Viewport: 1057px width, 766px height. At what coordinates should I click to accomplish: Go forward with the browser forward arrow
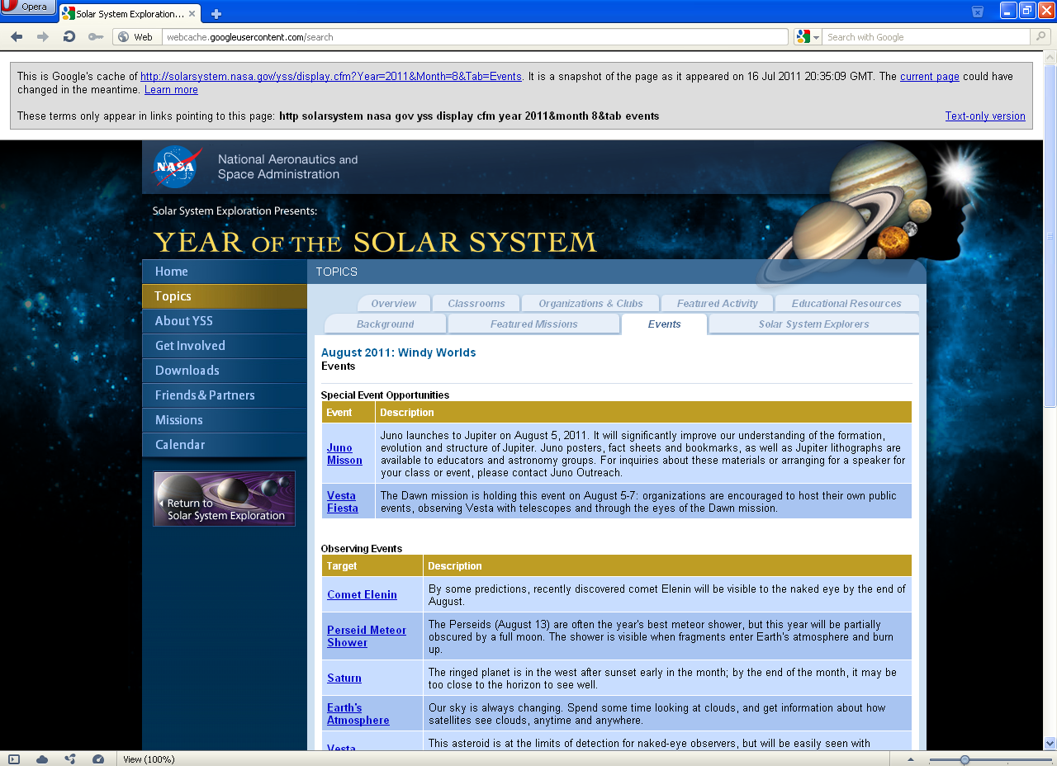43,36
